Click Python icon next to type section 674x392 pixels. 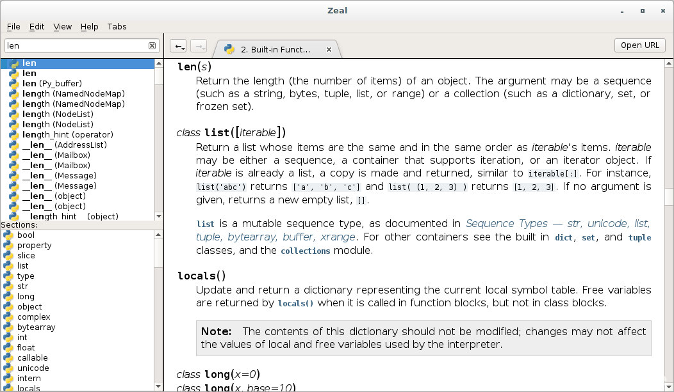(8, 276)
